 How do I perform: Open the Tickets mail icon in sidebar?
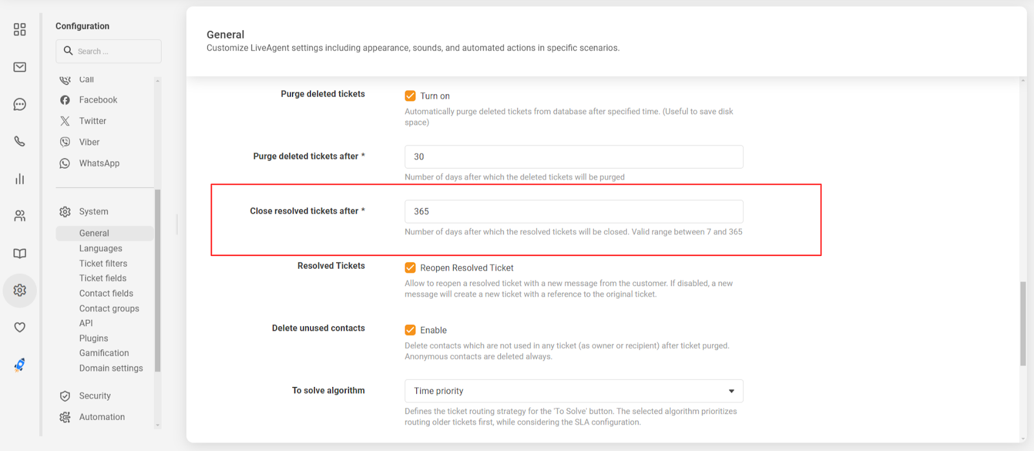(20, 67)
